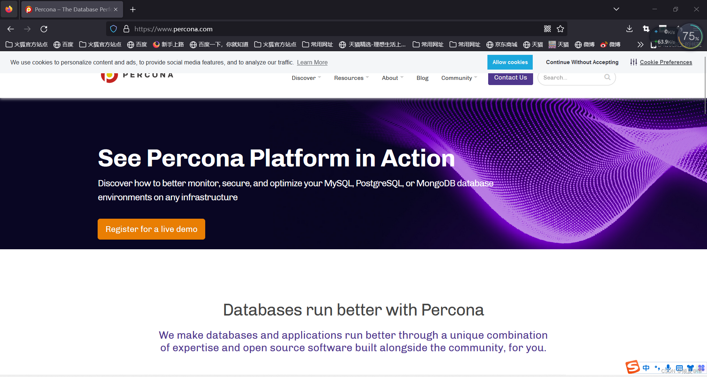Go forward one page
Viewport: 707px width, 377px height.
27,29
